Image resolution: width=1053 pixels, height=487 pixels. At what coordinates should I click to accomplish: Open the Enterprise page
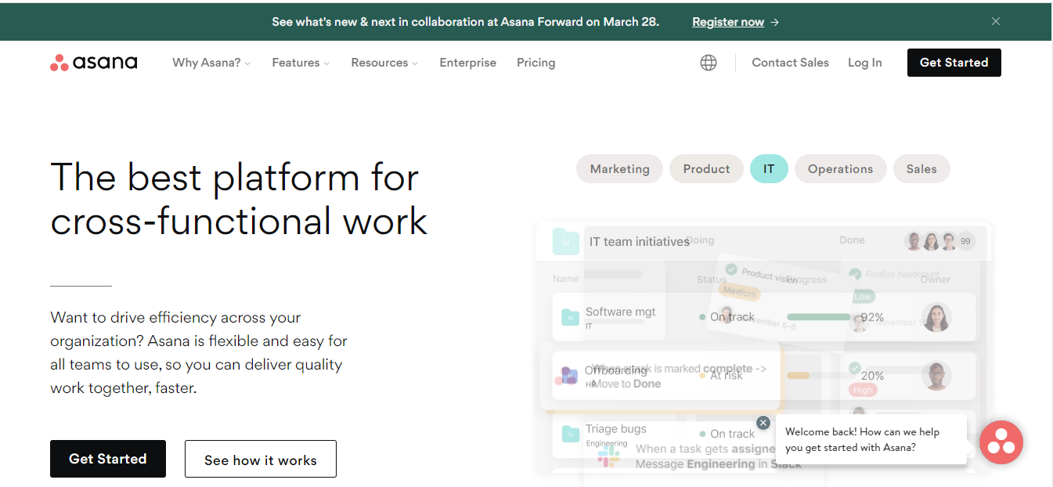coord(467,63)
